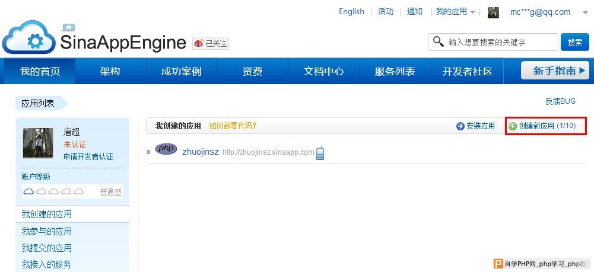Click the 应用列表 heading tag

(42, 103)
